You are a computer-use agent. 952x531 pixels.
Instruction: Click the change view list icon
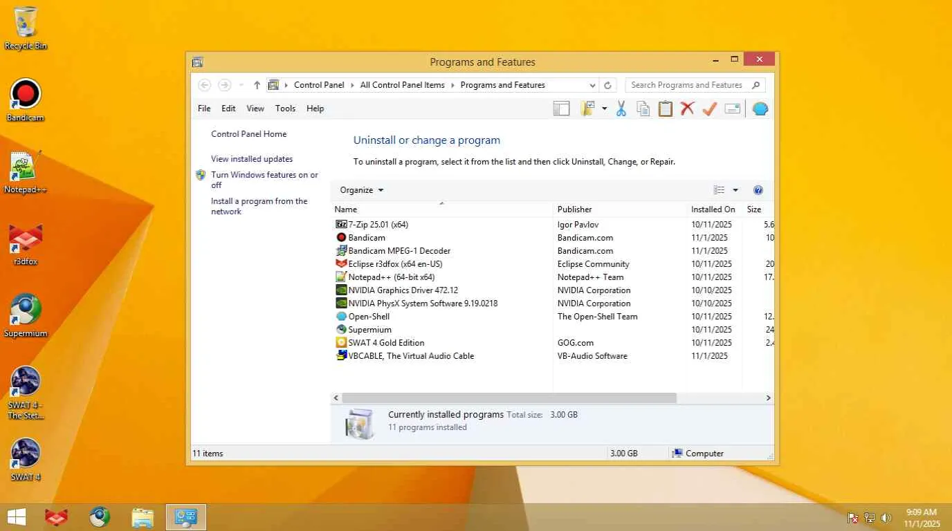(720, 190)
